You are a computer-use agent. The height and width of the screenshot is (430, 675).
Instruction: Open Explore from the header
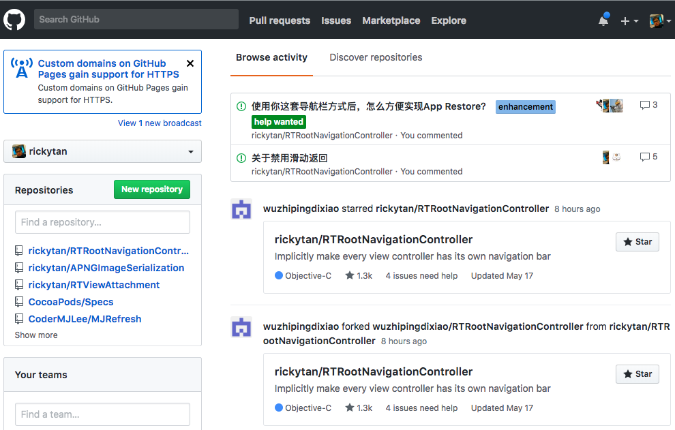(449, 20)
